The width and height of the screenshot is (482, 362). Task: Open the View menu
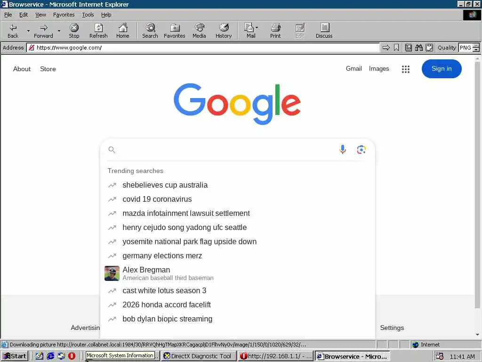[40, 15]
